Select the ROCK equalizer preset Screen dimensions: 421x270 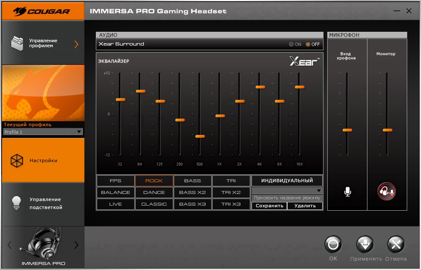(x=154, y=181)
